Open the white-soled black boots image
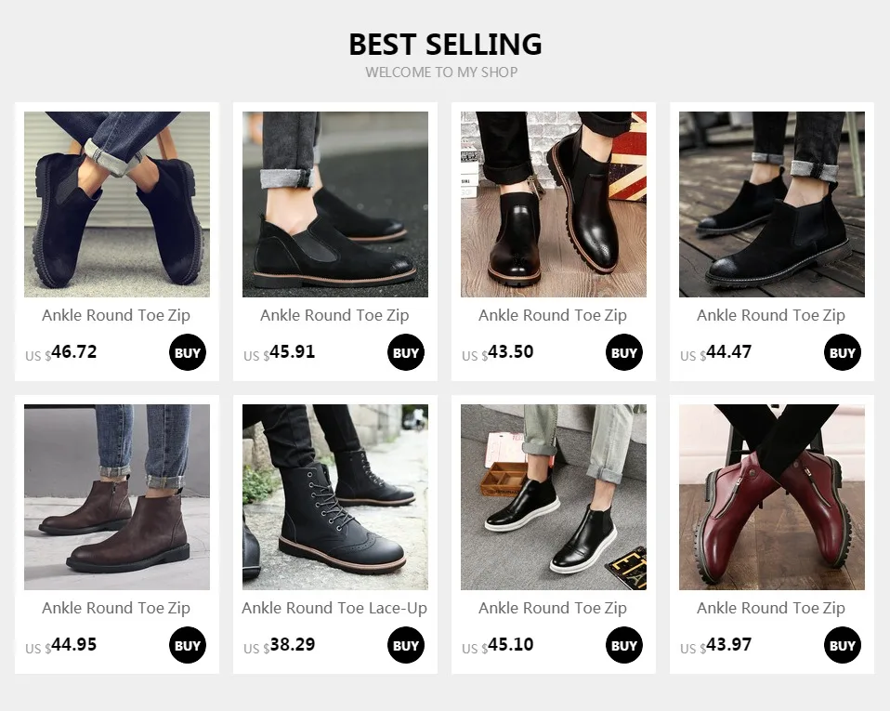The height and width of the screenshot is (711, 890). tap(554, 497)
